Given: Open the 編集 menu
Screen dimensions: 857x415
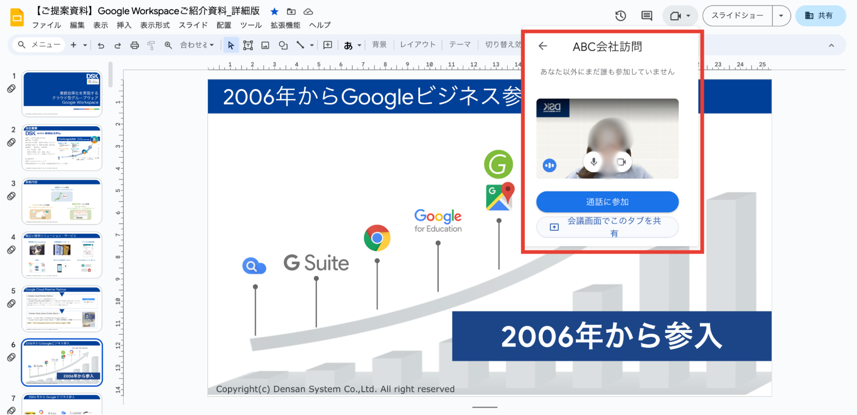Looking at the screenshot, I should pos(77,25).
